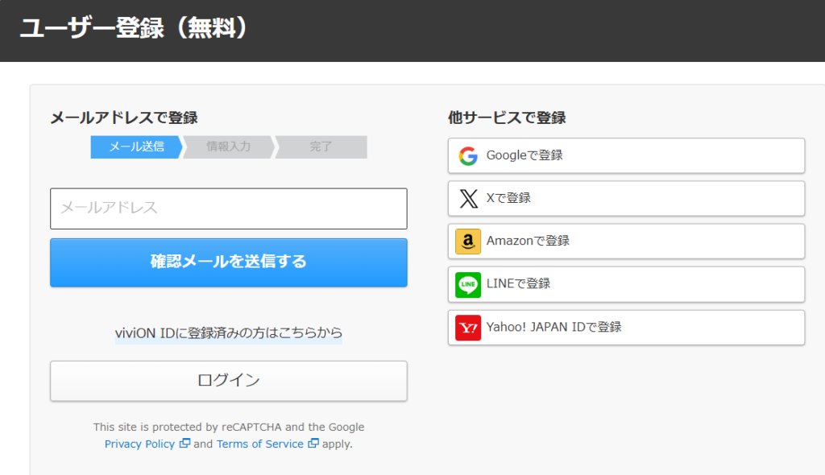The width and height of the screenshot is (825, 475).
Task: Select the メール送信 step indicator
Action: 136,147
